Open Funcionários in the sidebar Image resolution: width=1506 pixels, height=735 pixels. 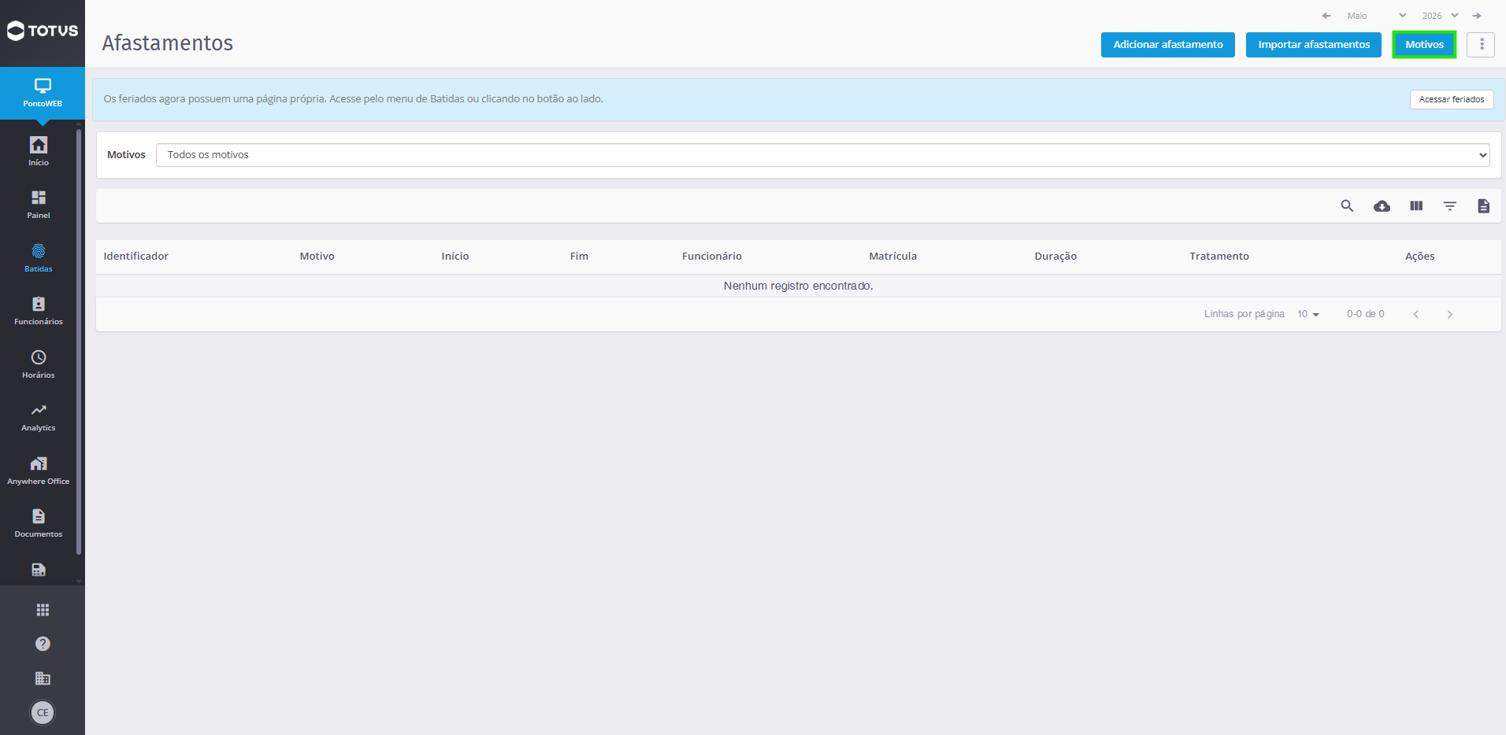point(39,310)
